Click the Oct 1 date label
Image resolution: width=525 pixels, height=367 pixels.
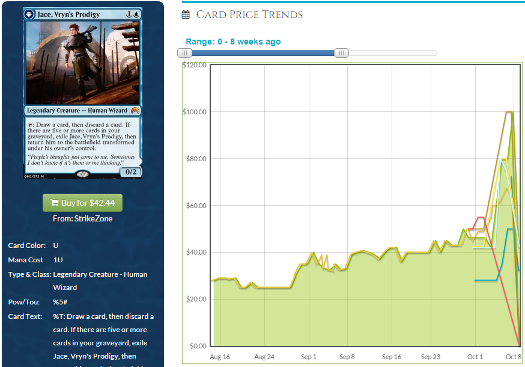475,357
